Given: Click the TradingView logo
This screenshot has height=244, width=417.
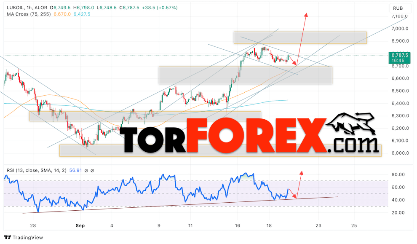Looking at the screenshot, I should point(24,237).
